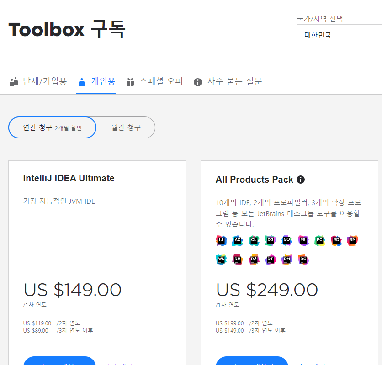Click the US $199.00 second-year price
Image resolution: width=382 pixels, height=365 pixels.
click(230, 323)
